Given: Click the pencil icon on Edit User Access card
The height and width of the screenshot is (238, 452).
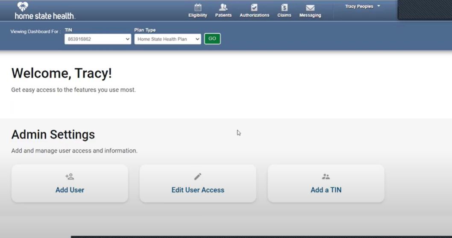Looking at the screenshot, I should pyautogui.click(x=198, y=177).
